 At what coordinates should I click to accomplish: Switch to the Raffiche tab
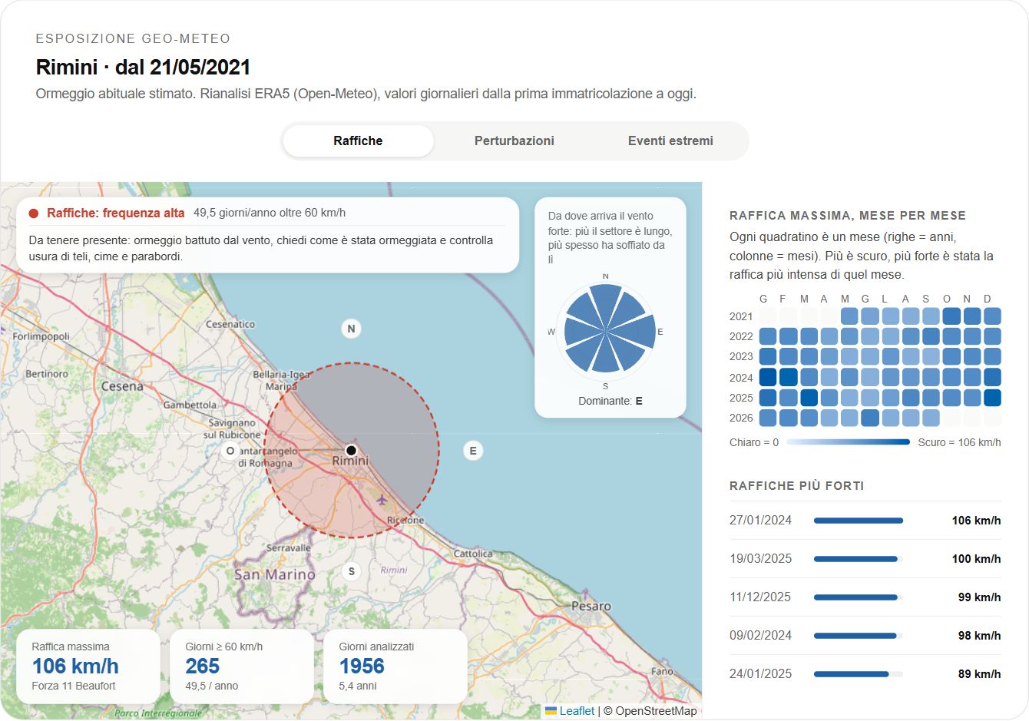click(358, 141)
